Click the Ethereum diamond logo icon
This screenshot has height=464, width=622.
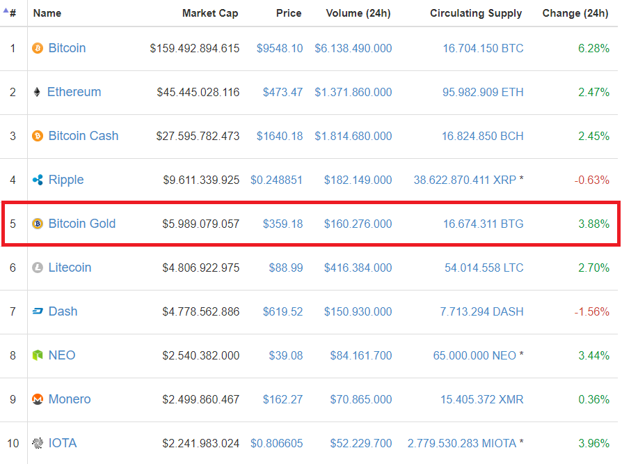(37, 92)
